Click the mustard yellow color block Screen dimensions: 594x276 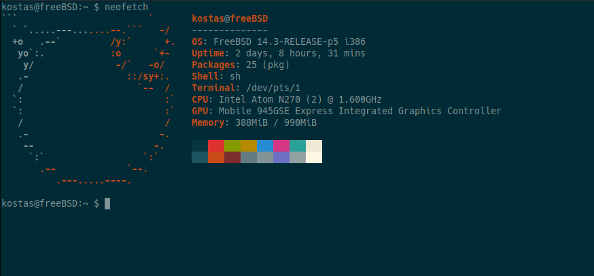[249, 146]
